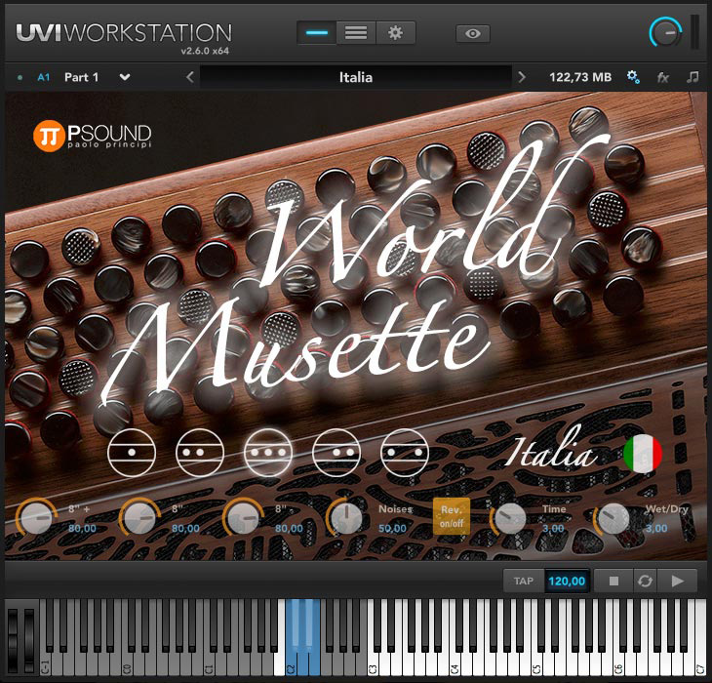The width and height of the screenshot is (712, 683).
Task: Switch to the single part view tab
Action: click(317, 32)
